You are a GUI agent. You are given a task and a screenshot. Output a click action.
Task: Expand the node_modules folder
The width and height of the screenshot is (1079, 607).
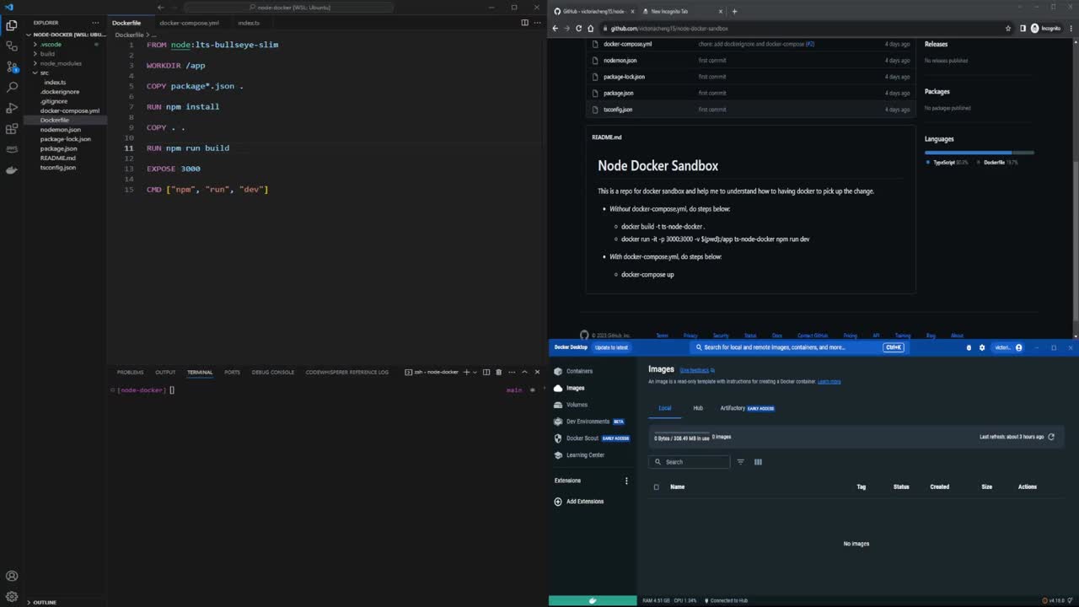pos(59,63)
